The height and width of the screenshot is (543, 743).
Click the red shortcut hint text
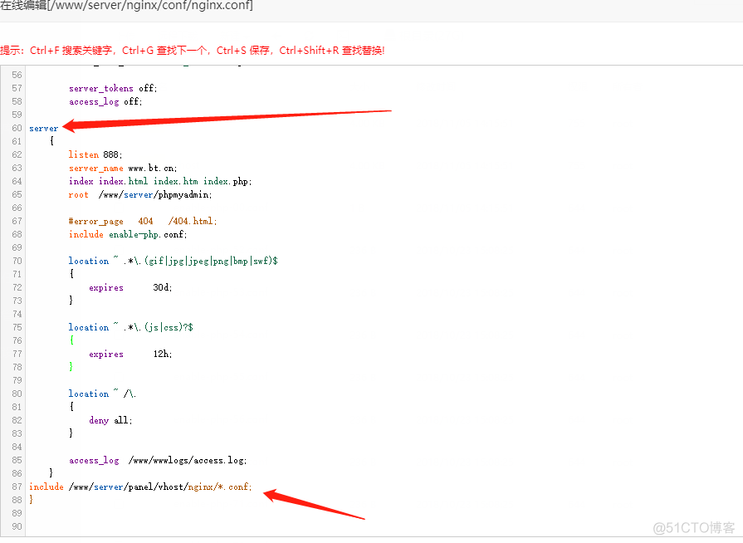pyautogui.click(x=193, y=51)
